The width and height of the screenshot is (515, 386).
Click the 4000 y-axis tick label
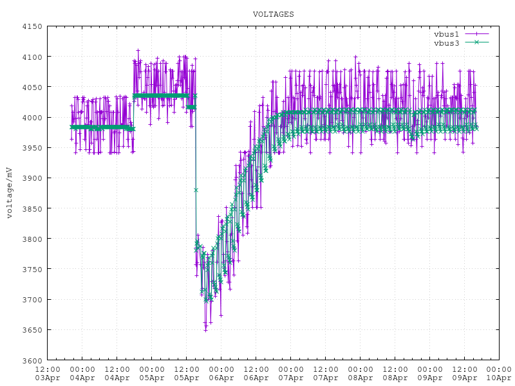point(32,118)
